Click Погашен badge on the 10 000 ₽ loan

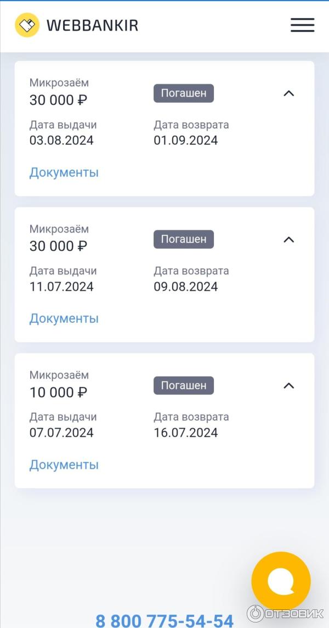click(x=183, y=385)
